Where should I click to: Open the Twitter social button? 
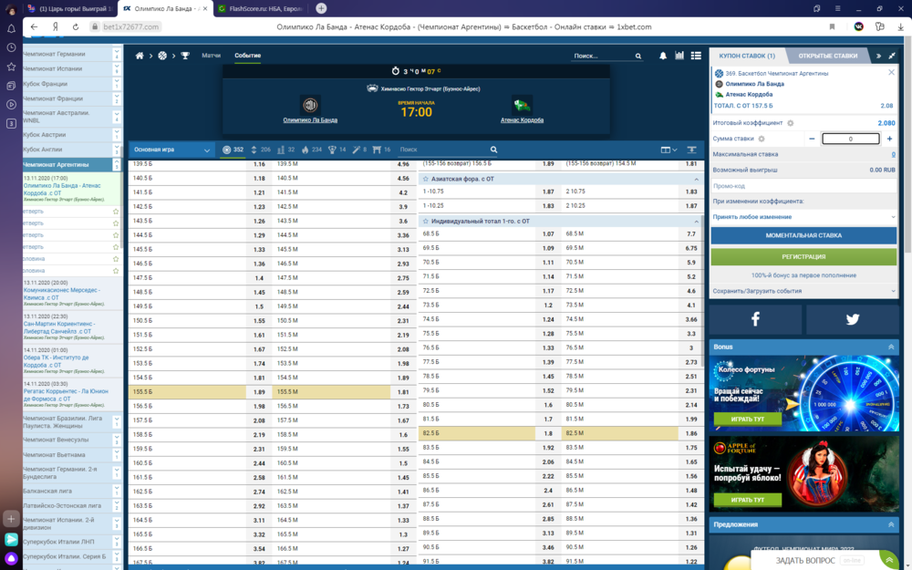click(x=852, y=318)
